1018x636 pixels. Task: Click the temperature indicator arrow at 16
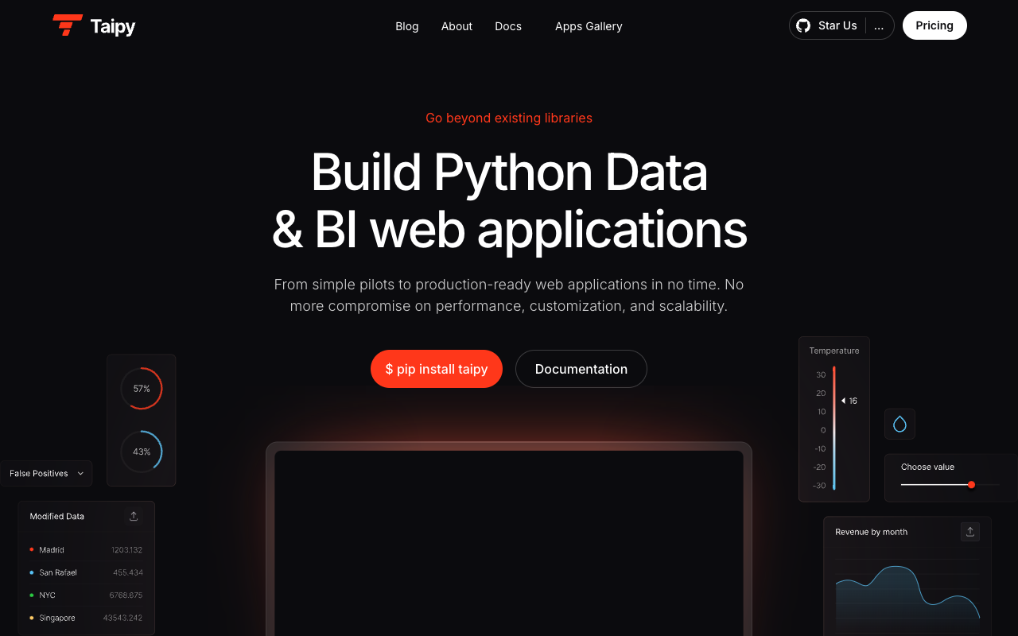point(843,401)
